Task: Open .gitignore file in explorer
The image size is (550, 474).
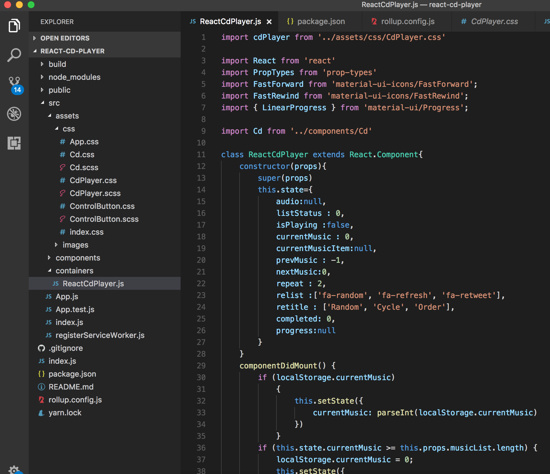Action: point(66,348)
